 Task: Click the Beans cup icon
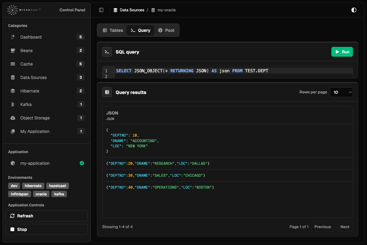[x=13, y=51]
